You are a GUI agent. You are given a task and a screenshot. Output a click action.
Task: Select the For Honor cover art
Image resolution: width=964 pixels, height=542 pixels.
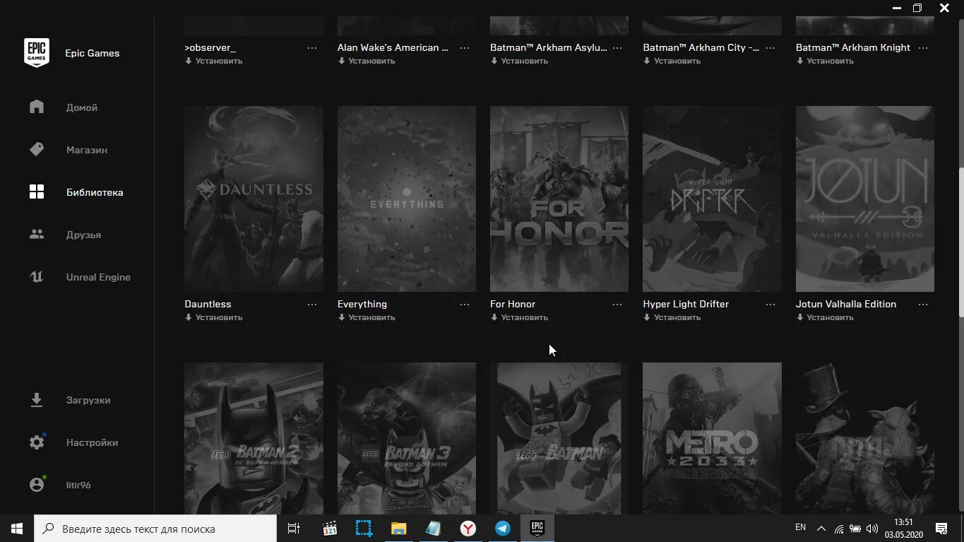point(559,199)
